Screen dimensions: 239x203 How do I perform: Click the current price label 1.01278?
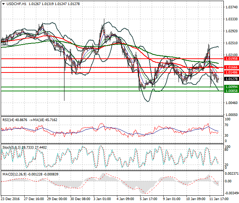(231, 79)
